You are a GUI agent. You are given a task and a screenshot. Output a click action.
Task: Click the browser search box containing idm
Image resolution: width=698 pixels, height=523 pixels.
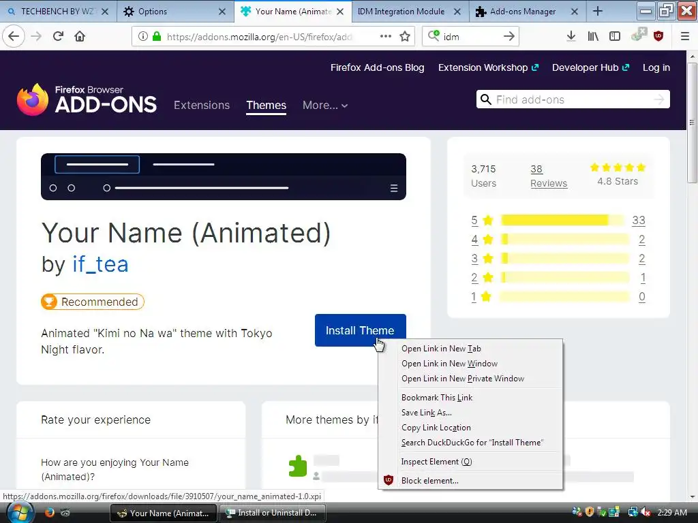click(470, 37)
